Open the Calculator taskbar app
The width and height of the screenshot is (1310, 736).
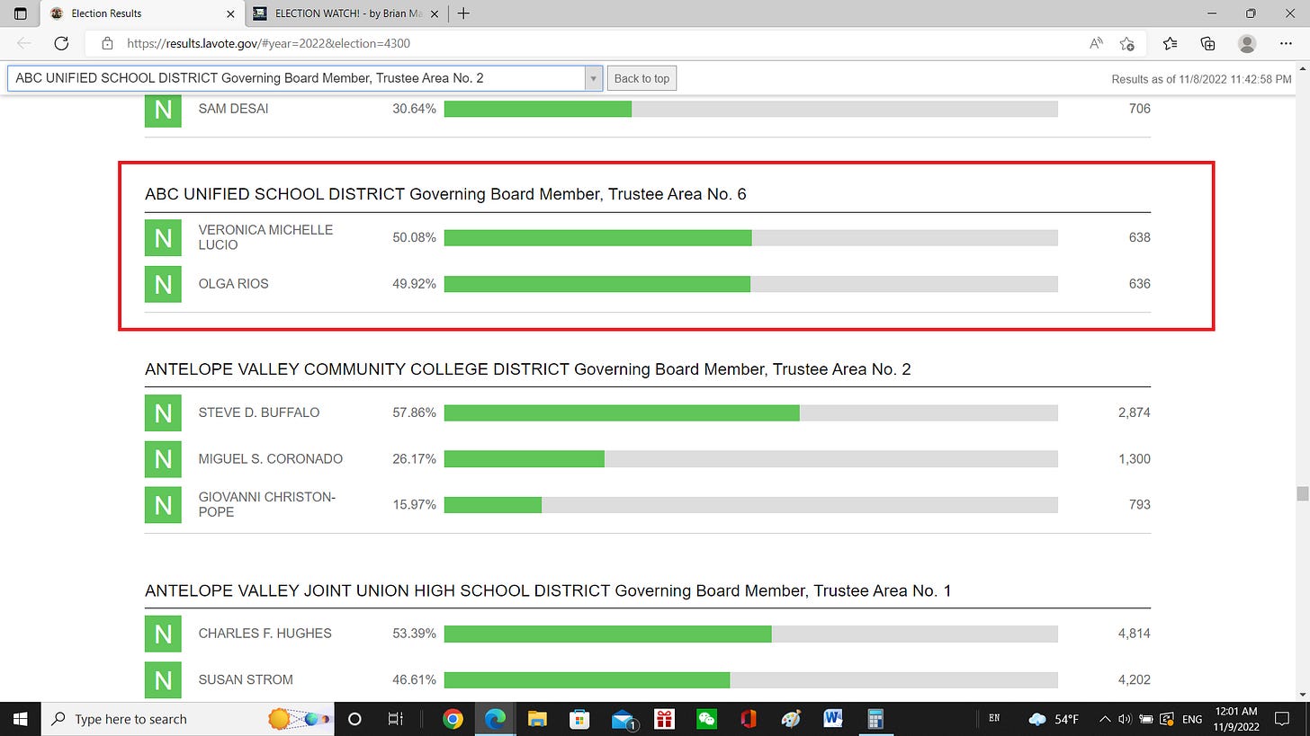[x=875, y=719]
